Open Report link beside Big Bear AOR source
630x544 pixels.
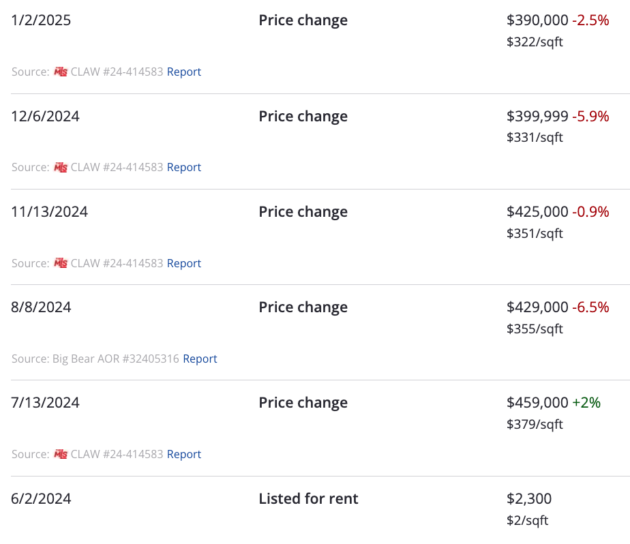coord(200,359)
